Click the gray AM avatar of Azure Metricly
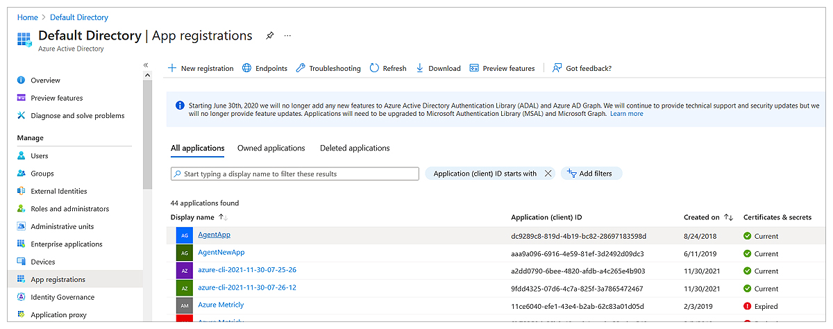The height and width of the screenshot is (329, 833). 184,306
